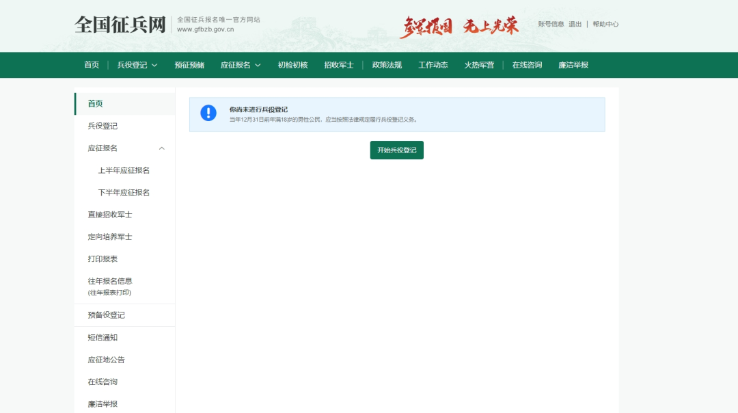
Task: Collapse the 应征报名 sidebar section chevron
Action: pos(162,148)
